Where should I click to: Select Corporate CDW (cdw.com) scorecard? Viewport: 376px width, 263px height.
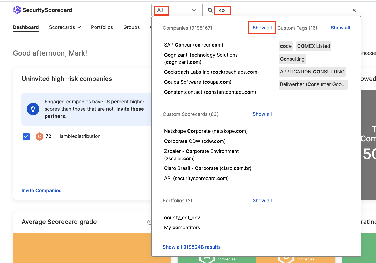(195, 141)
